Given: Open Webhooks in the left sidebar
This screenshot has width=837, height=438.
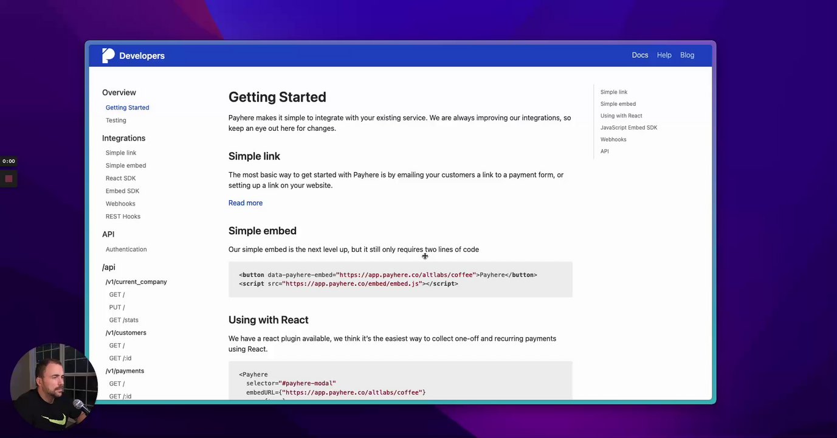Looking at the screenshot, I should point(120,204).
